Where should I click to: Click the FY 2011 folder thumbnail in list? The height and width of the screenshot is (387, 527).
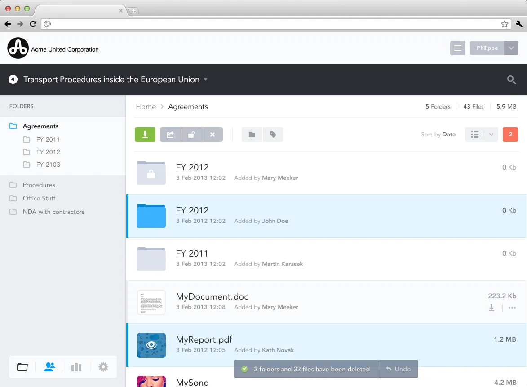click(x=151, y=259)
